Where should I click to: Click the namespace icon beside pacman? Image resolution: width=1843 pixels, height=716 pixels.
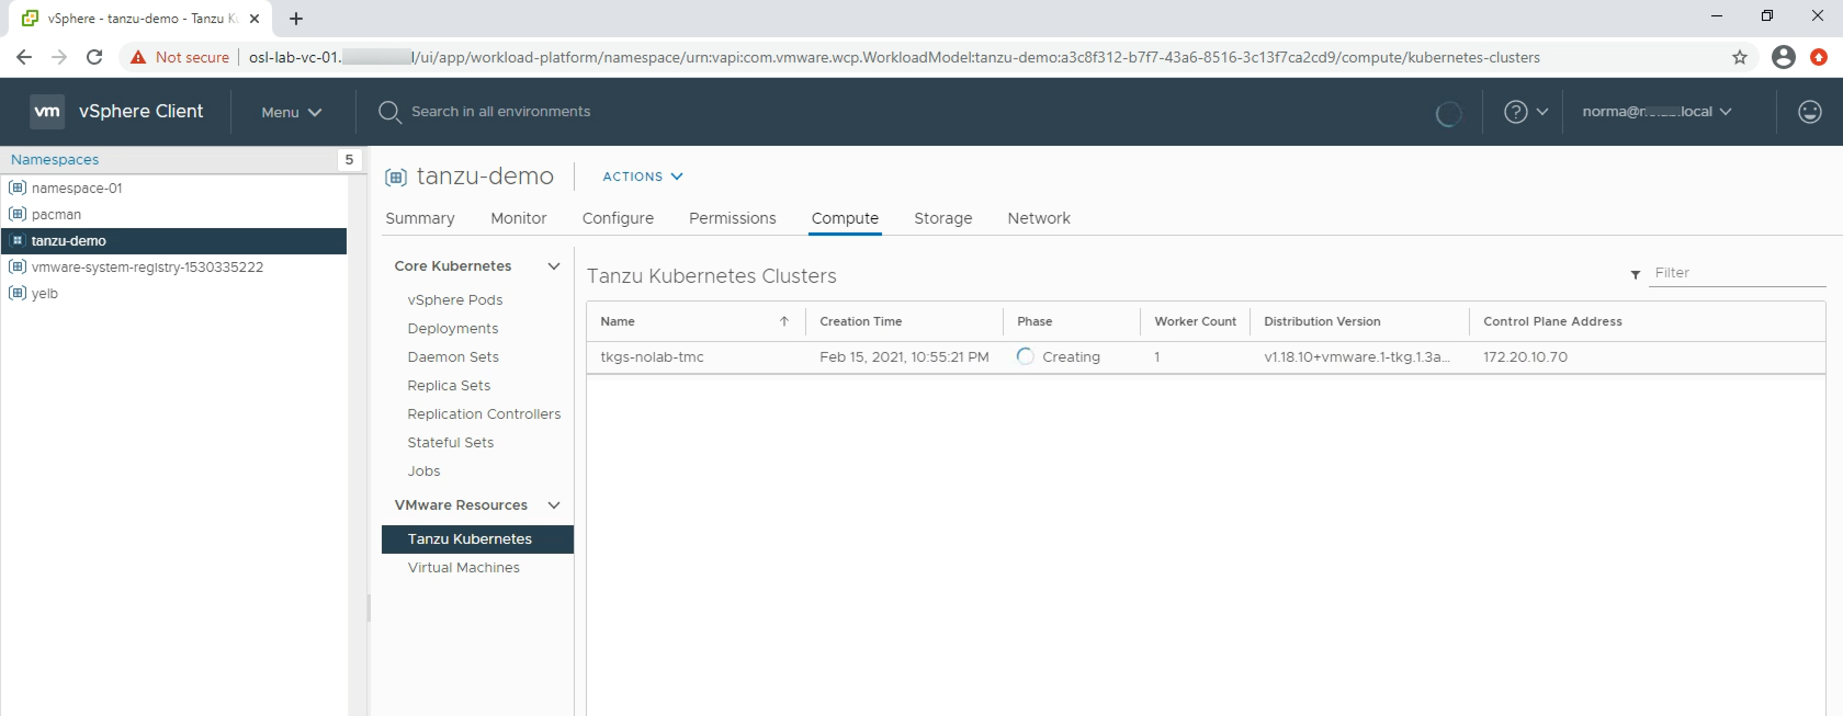point(17,214)
